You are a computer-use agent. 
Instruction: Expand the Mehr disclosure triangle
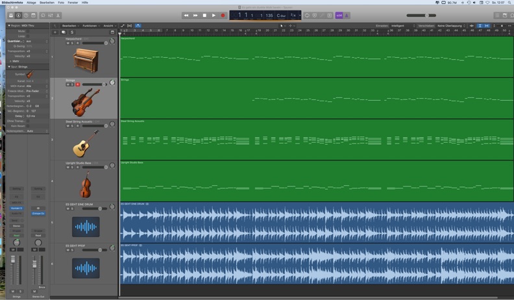click(x=10, y=61)
